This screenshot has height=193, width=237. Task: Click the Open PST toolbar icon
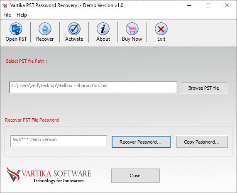pyautogui.click(x=16, y=29)
